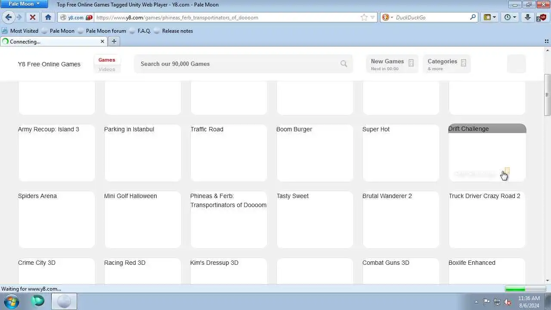Open Brutal Wanderer 2 game
Image resolution: width=551 pixels, height=310 pixels.
pos(401,220)
